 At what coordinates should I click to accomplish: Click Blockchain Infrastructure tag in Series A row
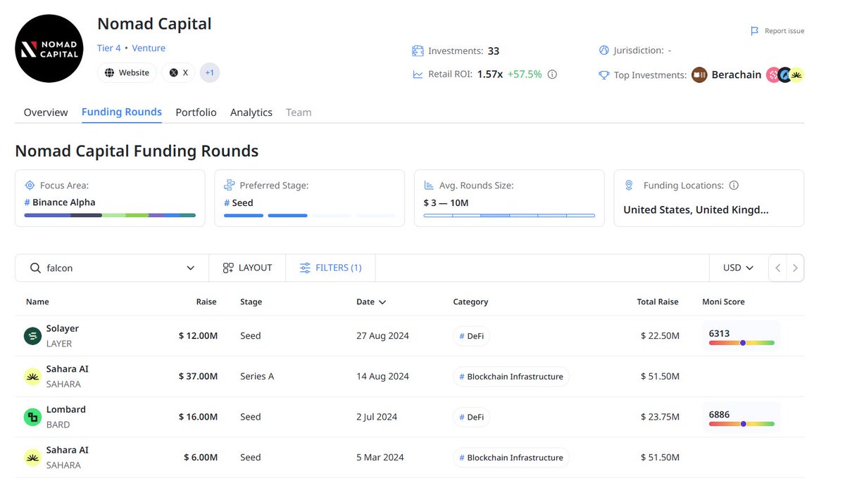[511, 377]
